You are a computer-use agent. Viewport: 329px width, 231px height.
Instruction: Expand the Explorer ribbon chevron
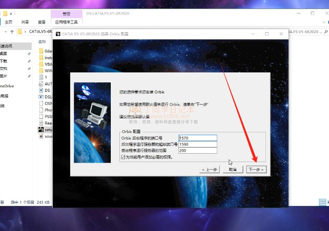pyautogui.click(x=324, y=22)
